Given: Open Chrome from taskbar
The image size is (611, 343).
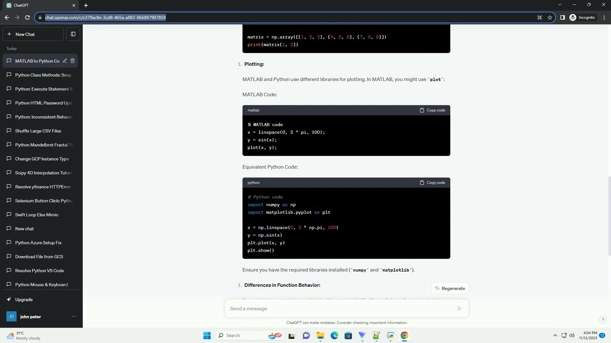Looking at the screenshot, I should click(404, 335).
